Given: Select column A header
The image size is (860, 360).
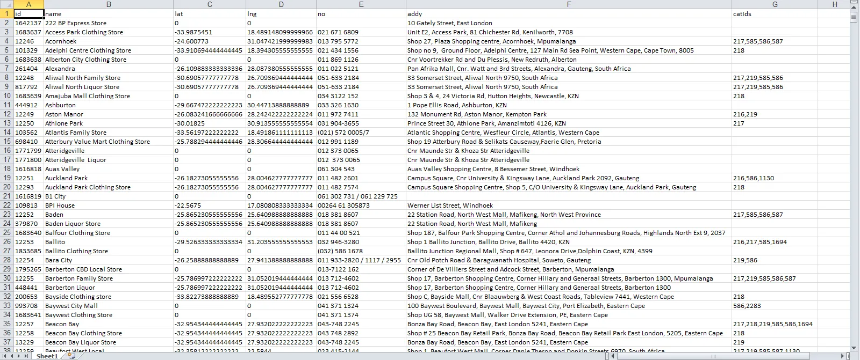Looking at the screenshot, I should coord(28,4).
